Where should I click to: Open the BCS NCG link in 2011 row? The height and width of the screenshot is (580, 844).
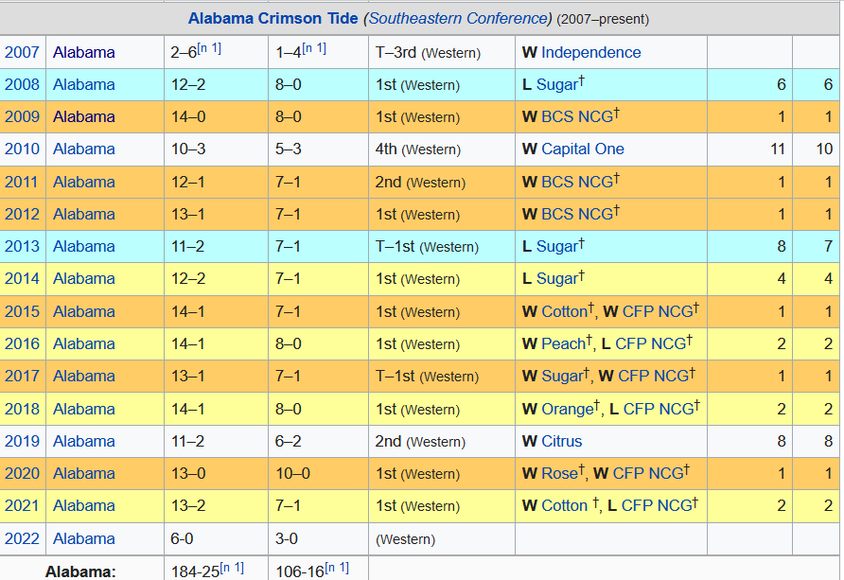(x=577, y=182)
